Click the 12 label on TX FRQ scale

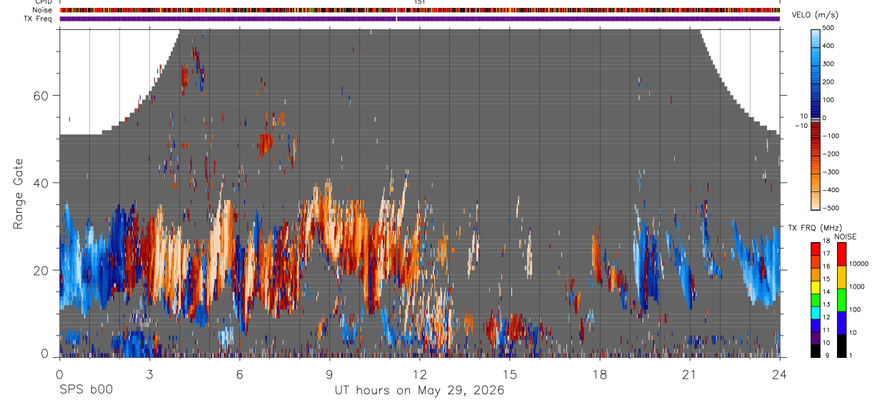coord(826,317)
